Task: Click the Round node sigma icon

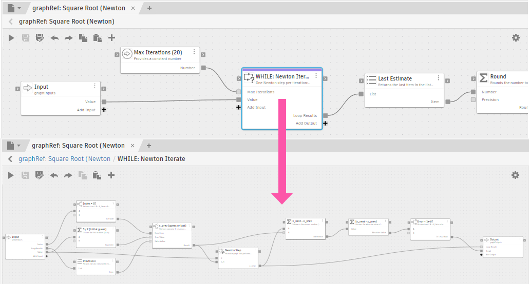Action: point(483,78)
